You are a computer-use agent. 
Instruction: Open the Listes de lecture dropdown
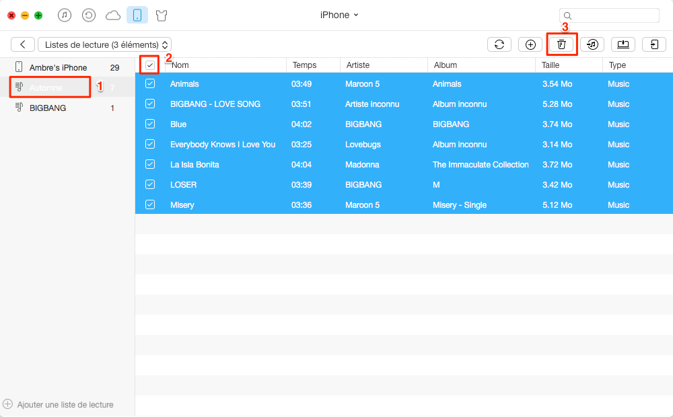click(x=105, y=44)
